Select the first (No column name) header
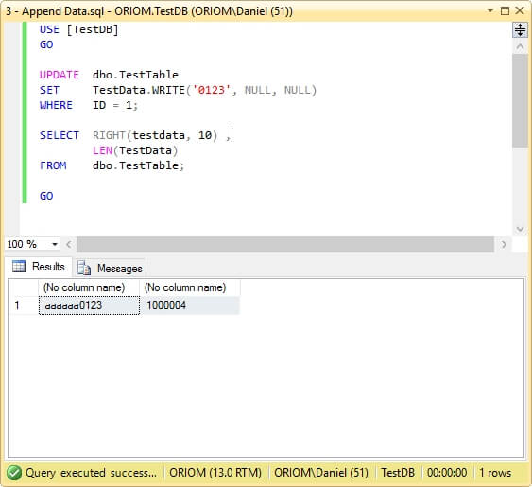Viewport: 532px width, 487px height. click(89, 287)
